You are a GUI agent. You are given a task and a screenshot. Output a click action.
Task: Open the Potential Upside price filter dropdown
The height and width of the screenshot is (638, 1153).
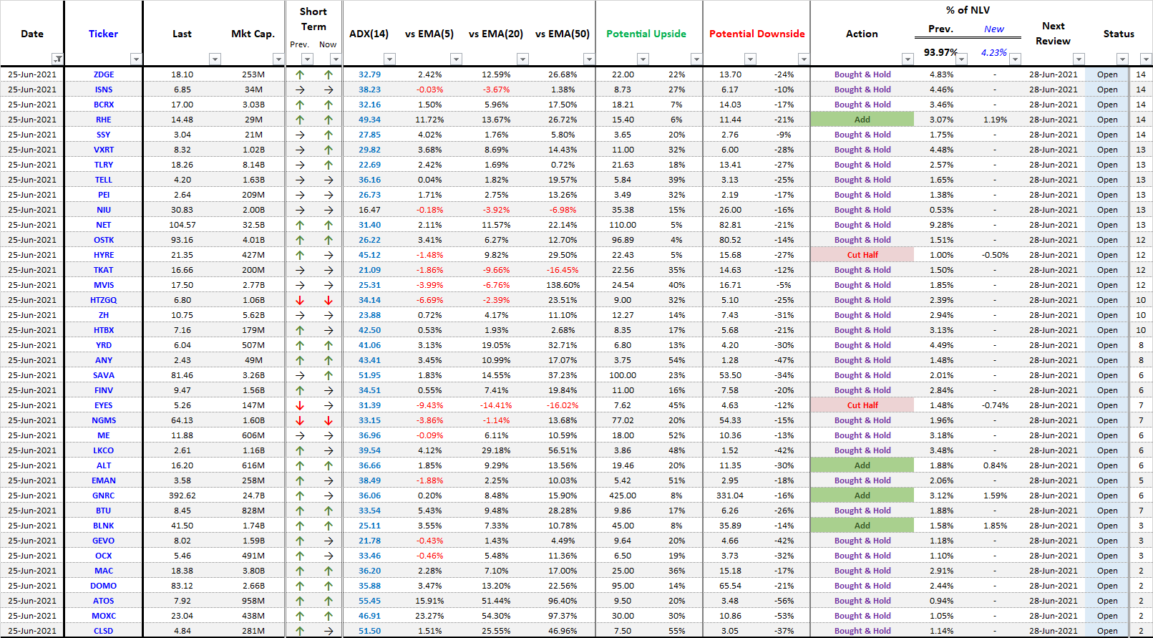point(643,59)
